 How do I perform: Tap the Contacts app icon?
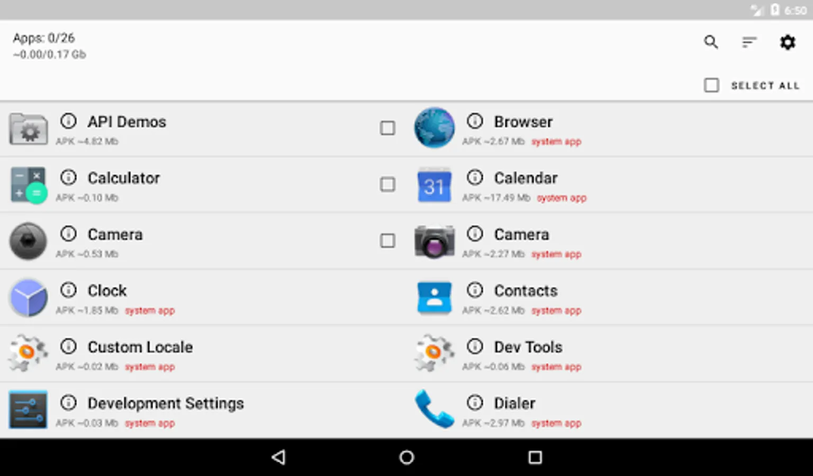(x=435, y=298)
